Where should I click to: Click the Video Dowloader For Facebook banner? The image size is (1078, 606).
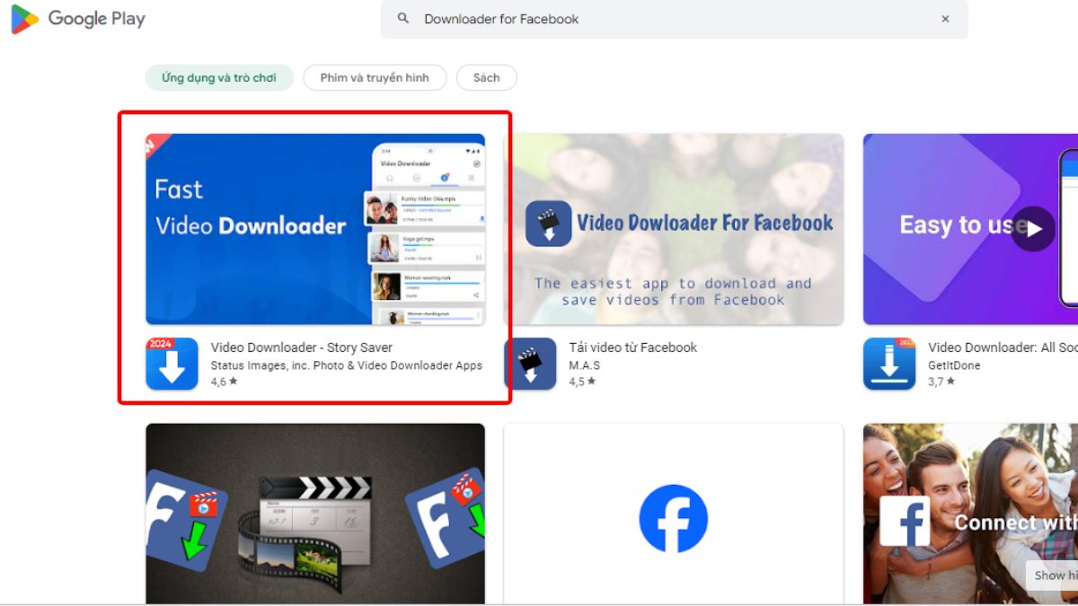point(674,229)
